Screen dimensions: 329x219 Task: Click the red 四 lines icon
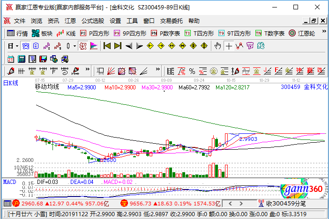pyautogui.click(x=321, y=71)
